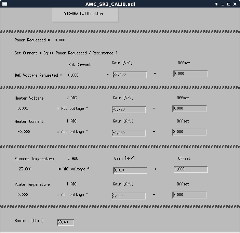The image size is (240, 233).
Task: Click the Plate Temperature Offset input field
Action: [x=189, y=195]
